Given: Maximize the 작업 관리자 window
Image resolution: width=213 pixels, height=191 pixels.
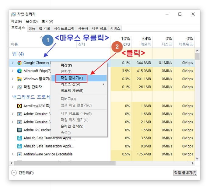Looking at the screenshot, I should [180, 14].
